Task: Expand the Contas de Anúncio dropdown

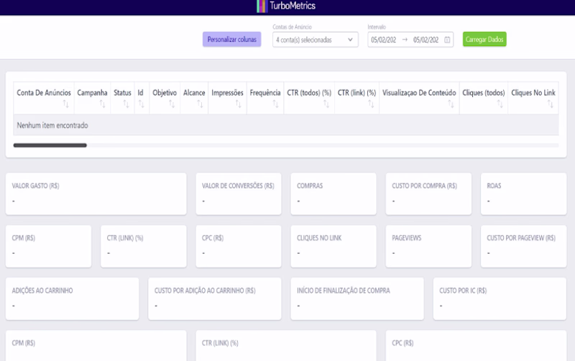Action: (315, 40)
